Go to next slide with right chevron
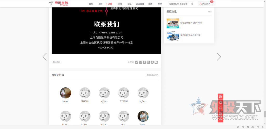This screenshot has height=129, width=266. (219, 57)
